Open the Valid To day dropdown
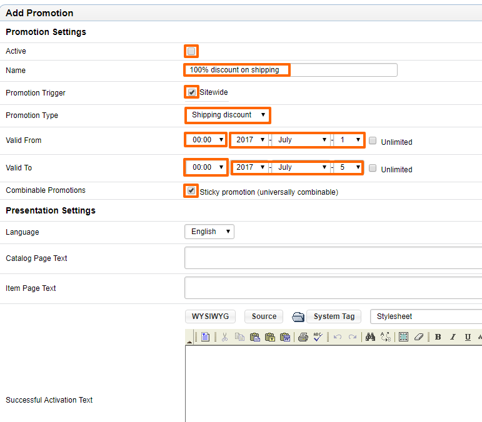The height and width of the screenshot is (422, 482). tap(349, 167)
